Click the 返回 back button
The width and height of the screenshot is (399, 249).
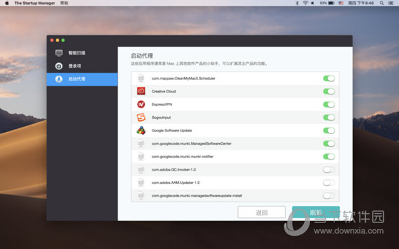point(261,212)
